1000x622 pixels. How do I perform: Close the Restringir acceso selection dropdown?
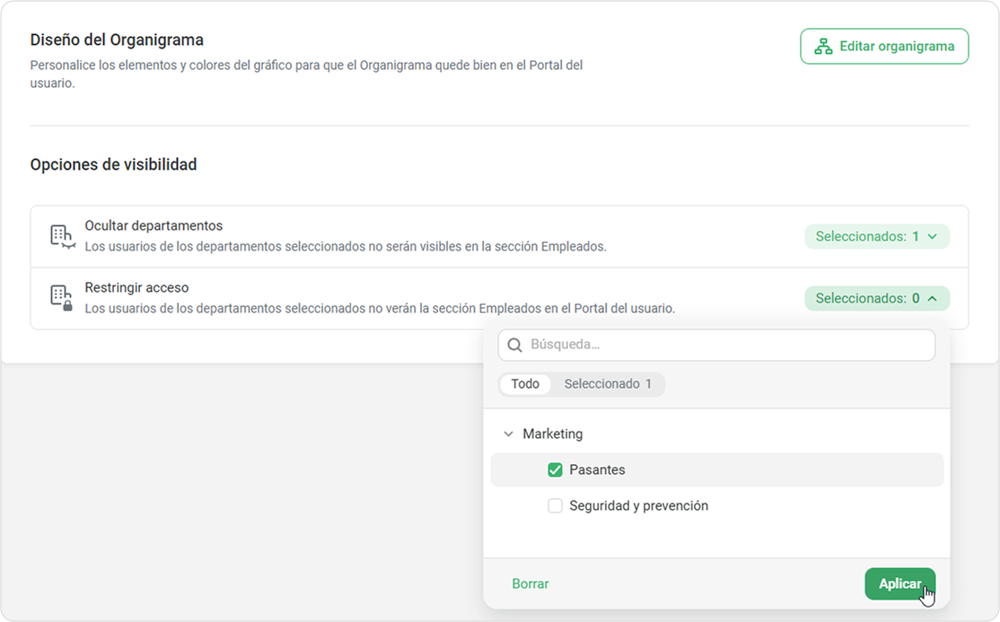pyautogui.click(x=876, y=298)
